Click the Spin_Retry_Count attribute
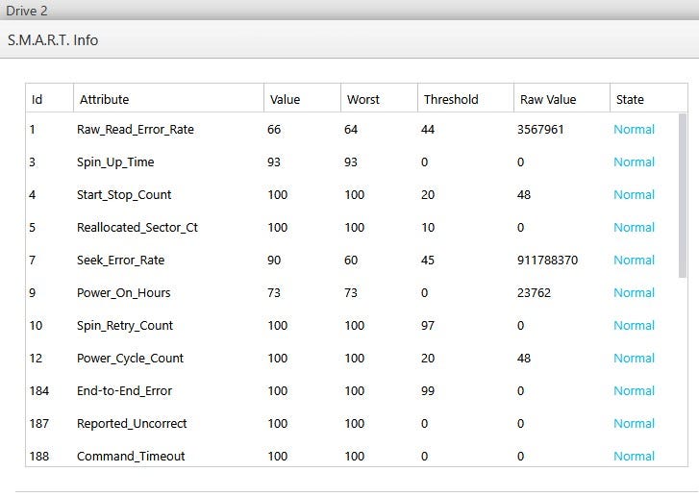 (x=125, y=326)
